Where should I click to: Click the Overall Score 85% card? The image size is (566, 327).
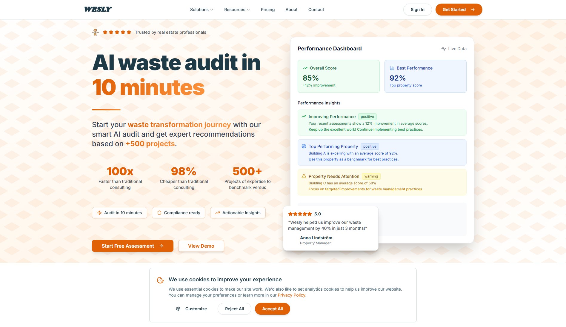pos(339,76)
